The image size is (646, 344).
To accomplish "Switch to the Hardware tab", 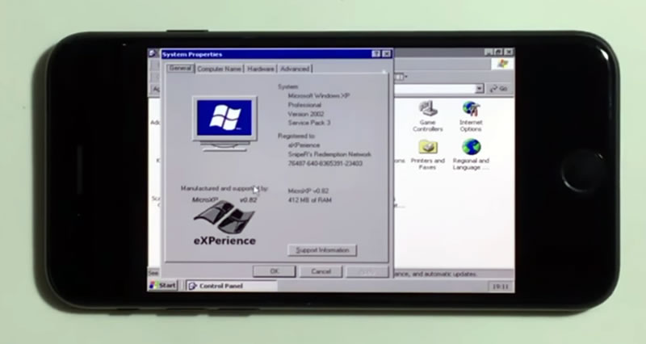I will (260, 69).
